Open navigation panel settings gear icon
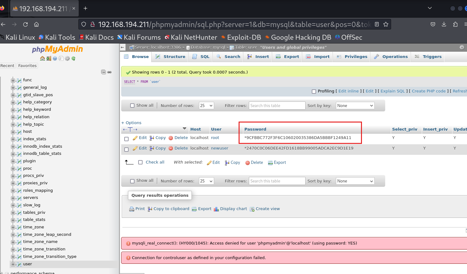The height and width of the screenshot is (274, 467). 67,58
